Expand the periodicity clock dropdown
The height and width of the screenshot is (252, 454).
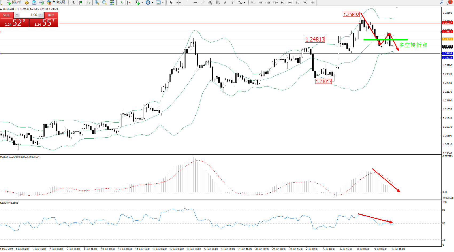pyautogui.click(x=152, y=2)
